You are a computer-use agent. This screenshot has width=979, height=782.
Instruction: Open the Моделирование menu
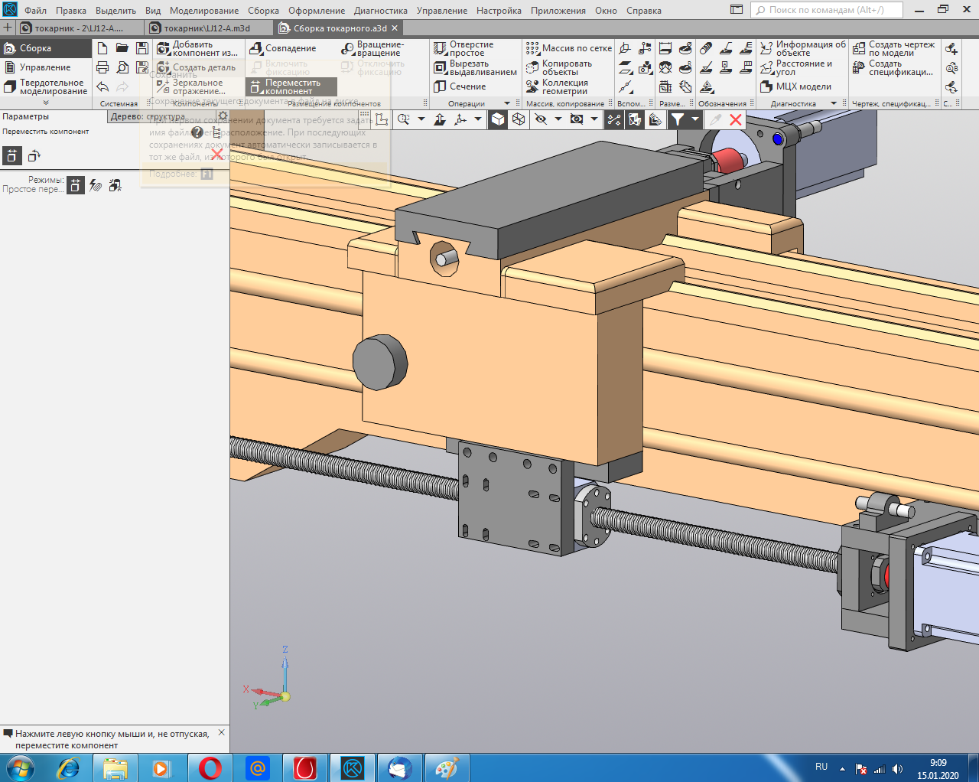point(204,11)
